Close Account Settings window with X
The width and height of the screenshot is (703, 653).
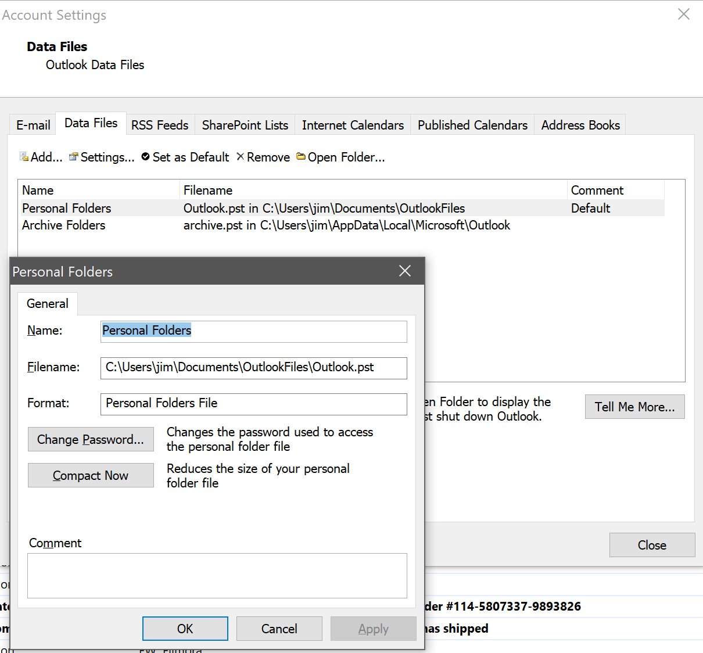684,14
